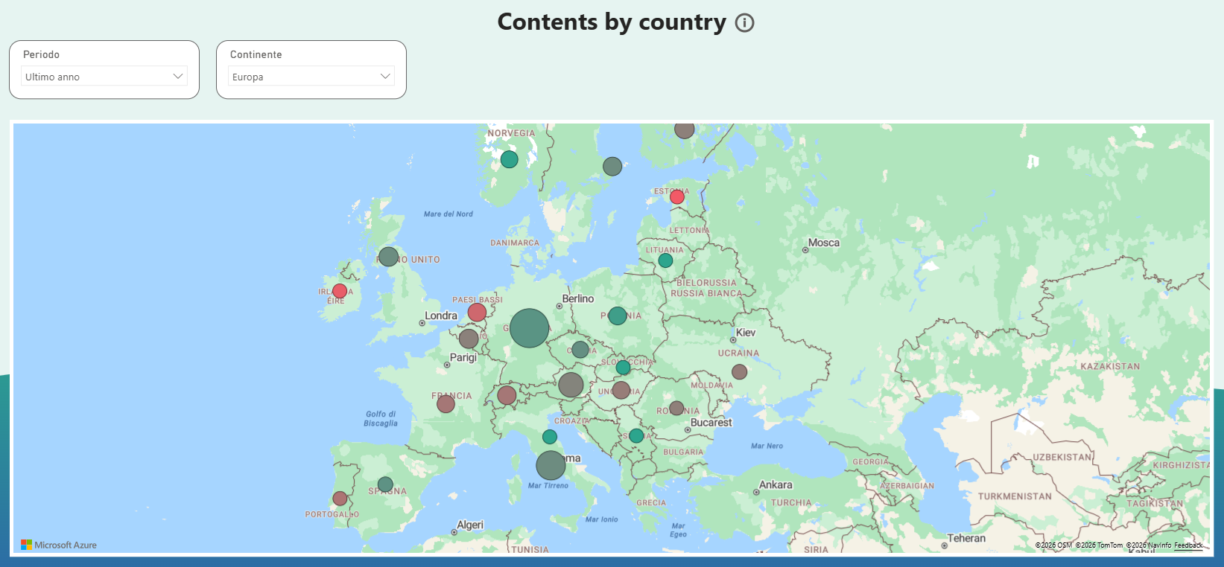
Task: Click the KAZAKISTAN country label
Action: click(x=1110, y=366)
